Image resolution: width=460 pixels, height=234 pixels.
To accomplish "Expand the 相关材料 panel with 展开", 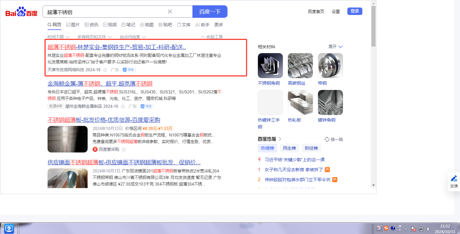I will 335,47.
